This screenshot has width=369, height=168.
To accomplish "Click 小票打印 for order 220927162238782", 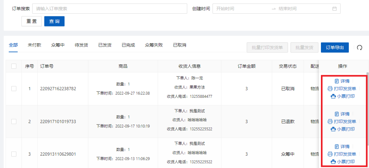I will [342, 96].
